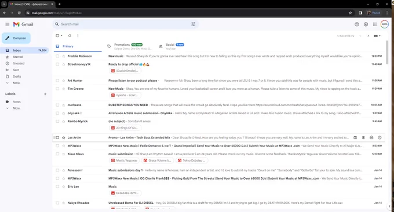Create a new label with plus icon
The image size is (394, 212).
pyautogui.click(x=45, y=94)
